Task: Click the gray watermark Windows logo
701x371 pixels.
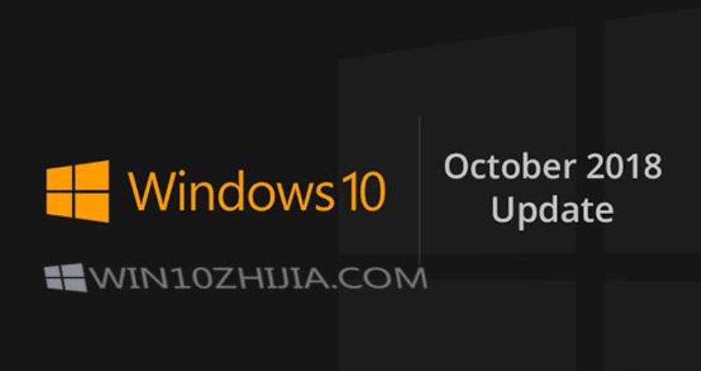Action: (65, 277)
